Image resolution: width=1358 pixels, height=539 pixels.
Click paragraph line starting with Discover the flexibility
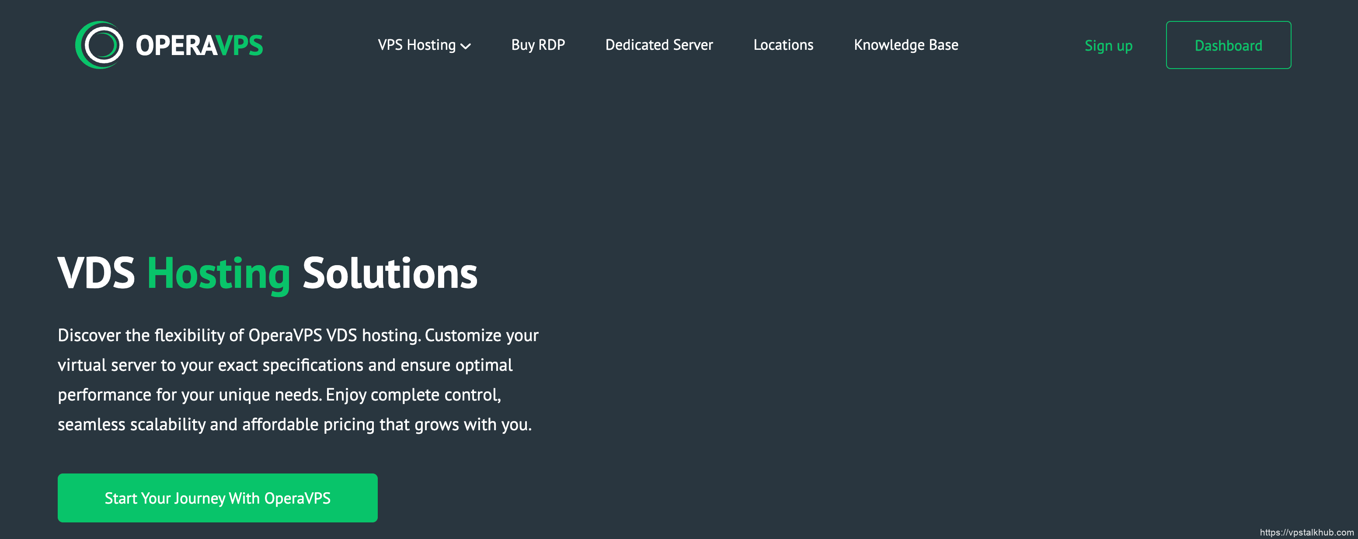(298, 335)
